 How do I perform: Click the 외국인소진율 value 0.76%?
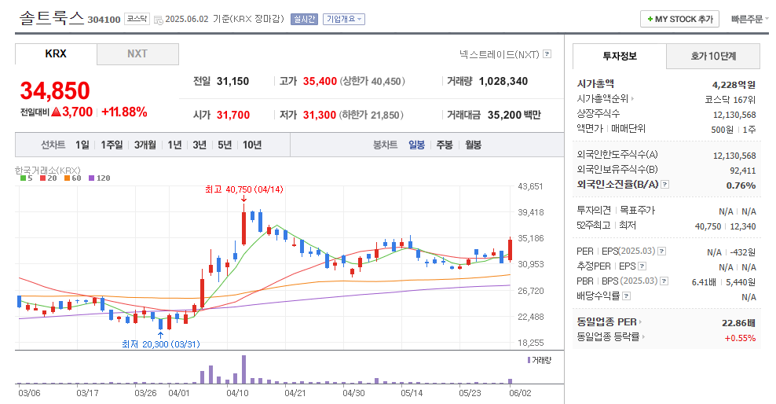coord(741,185)
